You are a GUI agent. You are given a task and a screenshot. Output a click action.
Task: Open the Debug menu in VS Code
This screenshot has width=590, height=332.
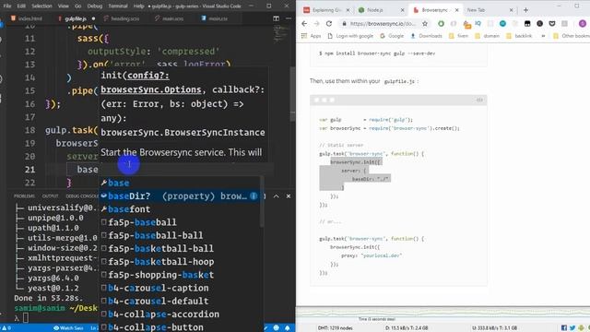pyautogui.click(x=94, y=6)
